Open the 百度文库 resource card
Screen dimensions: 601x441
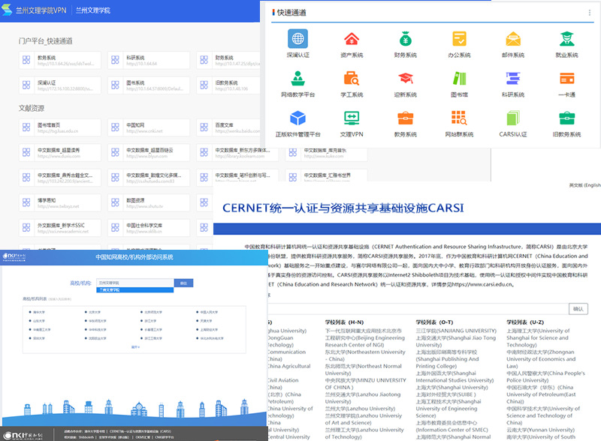tap(229, 127)
